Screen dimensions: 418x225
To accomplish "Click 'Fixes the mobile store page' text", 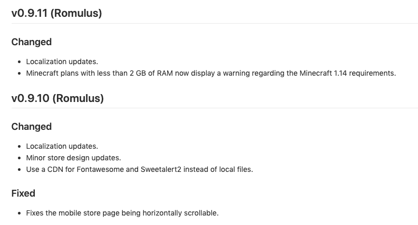I will [72, 213].
